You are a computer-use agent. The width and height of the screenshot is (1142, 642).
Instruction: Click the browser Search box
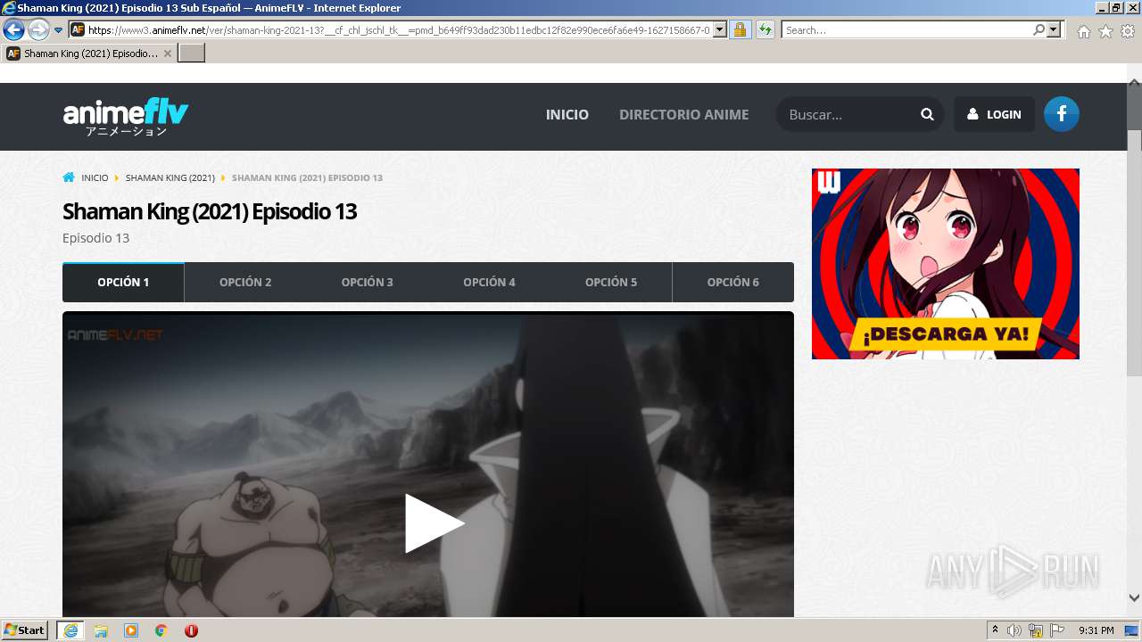pos(906,29)
